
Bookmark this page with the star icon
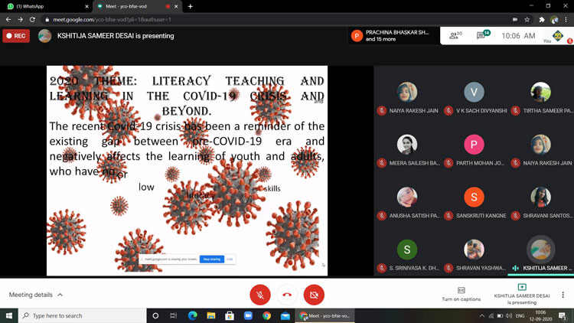(x=527, y=19)
